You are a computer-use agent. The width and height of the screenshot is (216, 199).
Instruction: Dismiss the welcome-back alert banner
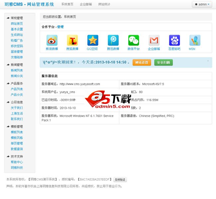[x=208, y=61]
